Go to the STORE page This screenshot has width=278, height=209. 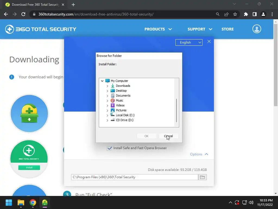pos(228,29)
